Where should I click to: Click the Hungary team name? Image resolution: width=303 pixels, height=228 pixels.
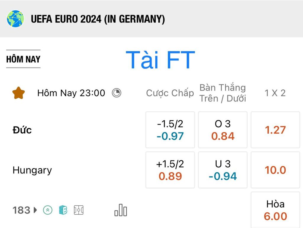pyautogui.click(x=32, y=170)
